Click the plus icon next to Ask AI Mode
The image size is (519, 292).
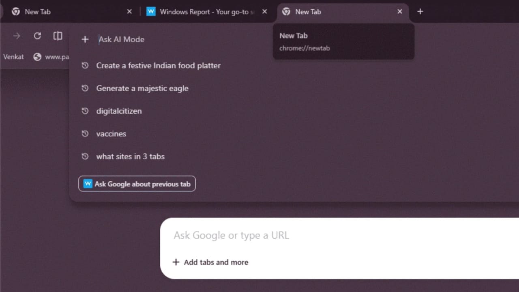(85, 39)
